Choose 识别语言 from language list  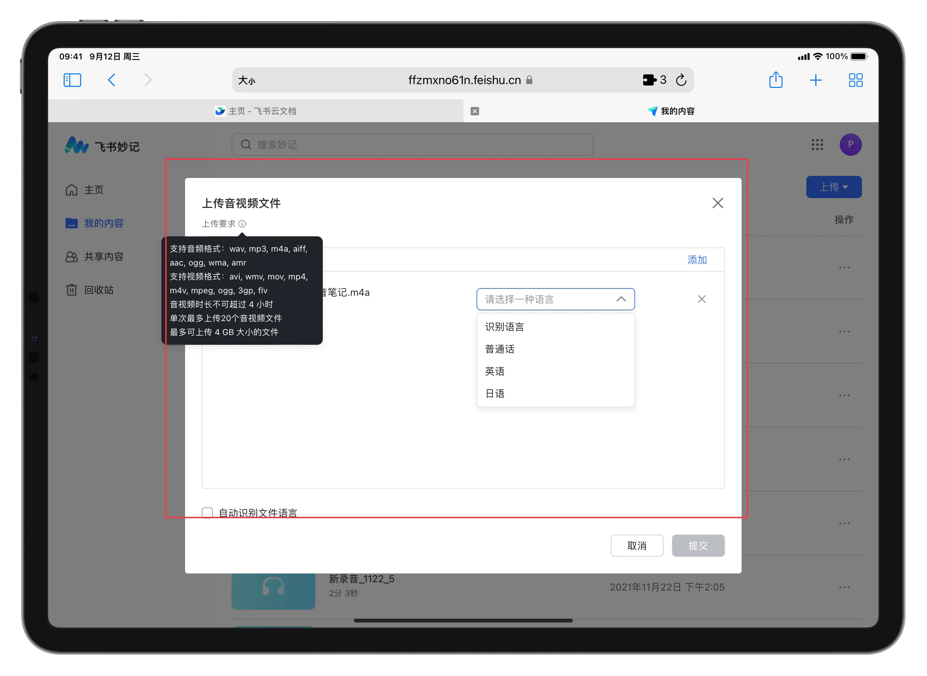pyautogui.click(x=556, y=327)
